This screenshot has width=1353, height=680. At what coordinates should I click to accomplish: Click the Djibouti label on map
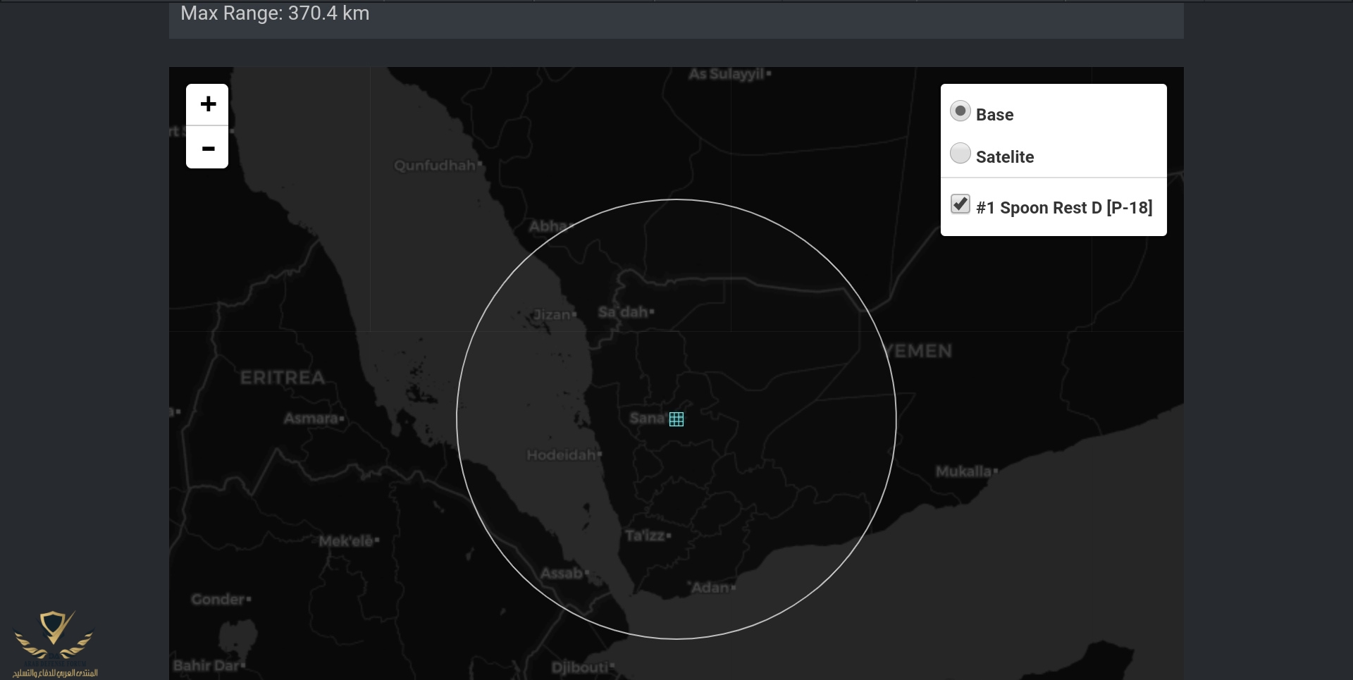tap(580, 667)
